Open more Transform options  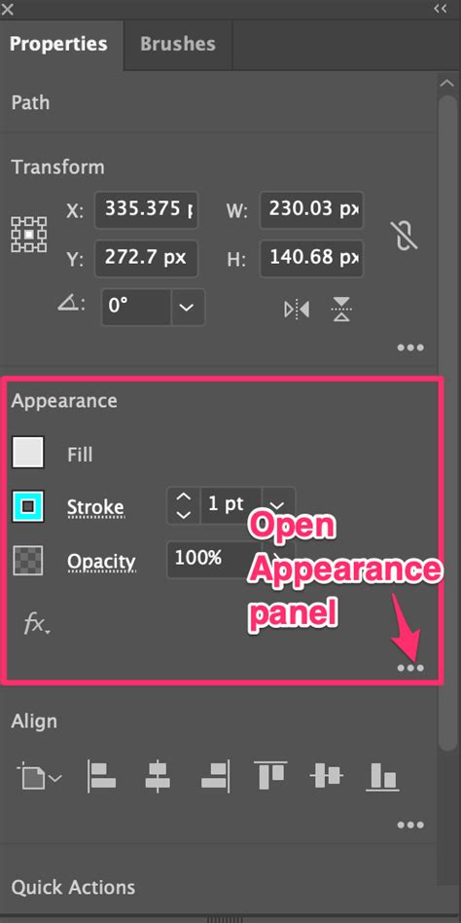coord(410,348)
